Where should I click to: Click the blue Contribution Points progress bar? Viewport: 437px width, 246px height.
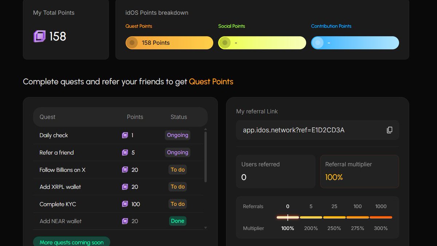pos(355,43)
